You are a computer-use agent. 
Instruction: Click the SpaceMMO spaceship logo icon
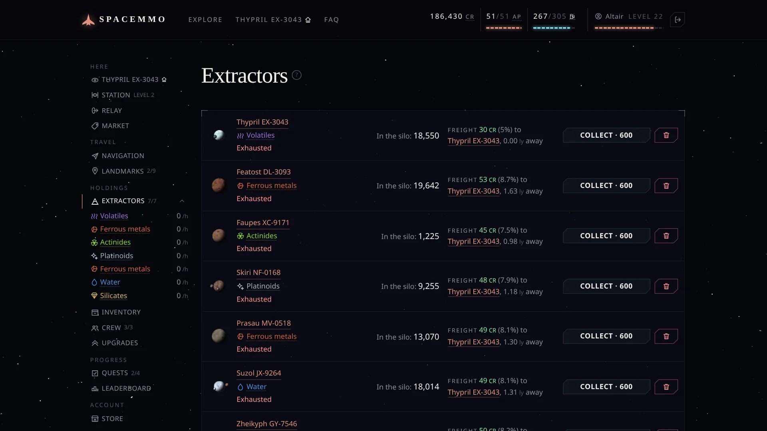pos(88,20)
